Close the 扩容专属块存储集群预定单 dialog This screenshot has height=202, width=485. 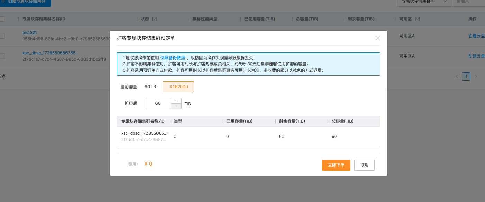tap(377, 38)
